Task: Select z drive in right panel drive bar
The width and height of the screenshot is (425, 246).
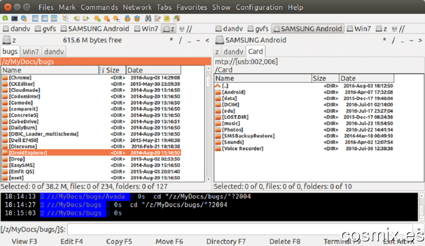Action: click(381, 29)
